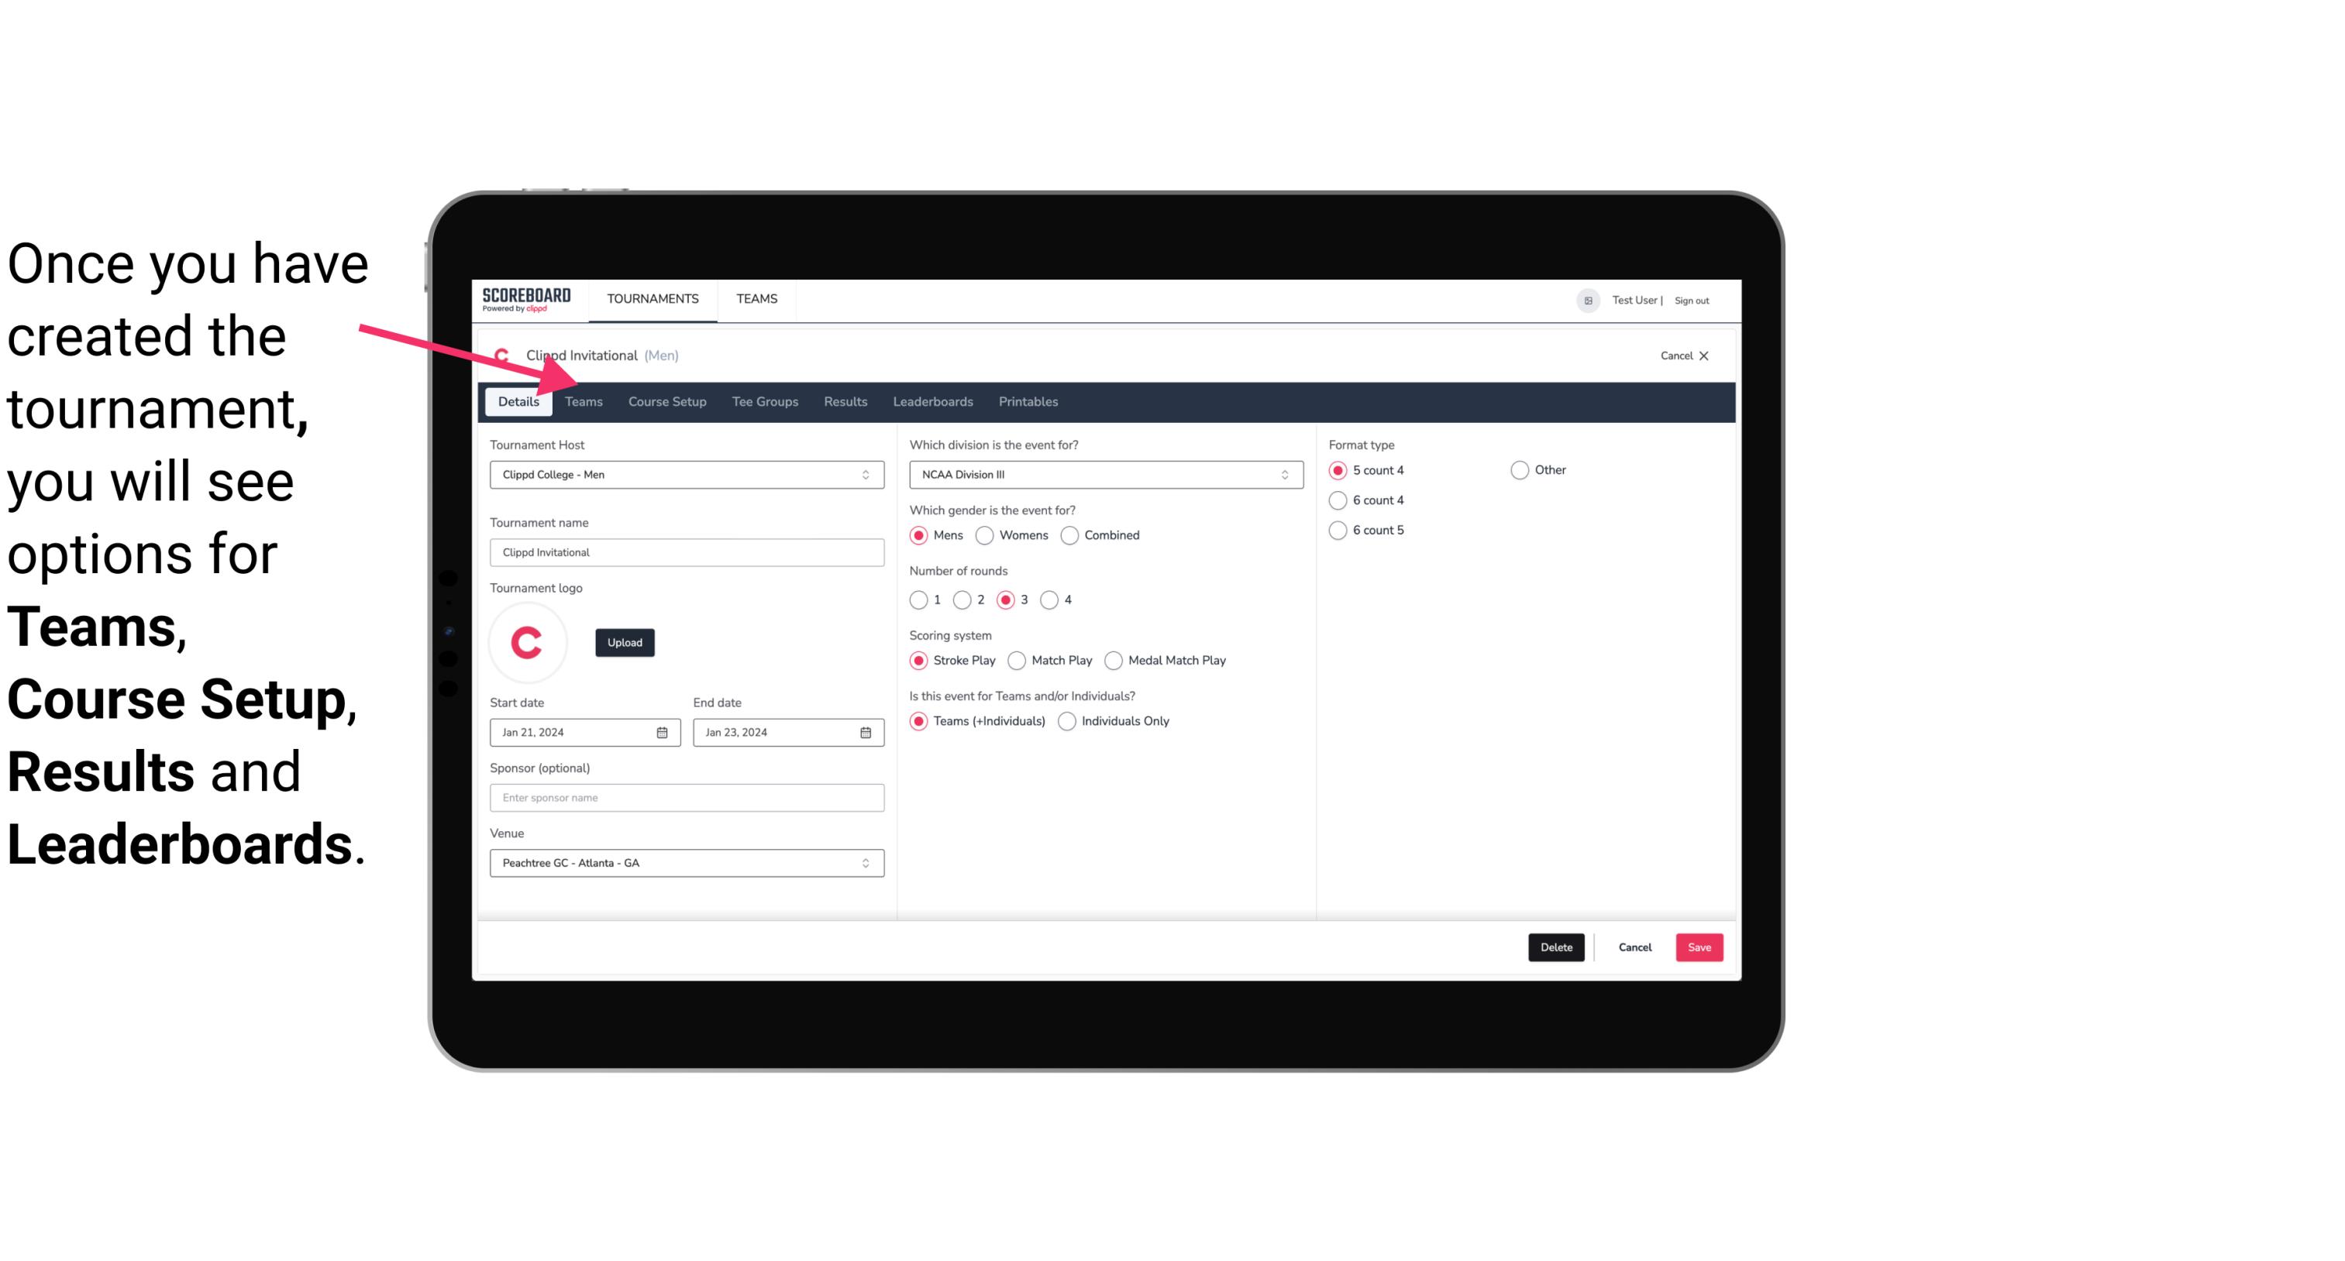
Task: Click the Save button
Action: [x=1699, y=947]
